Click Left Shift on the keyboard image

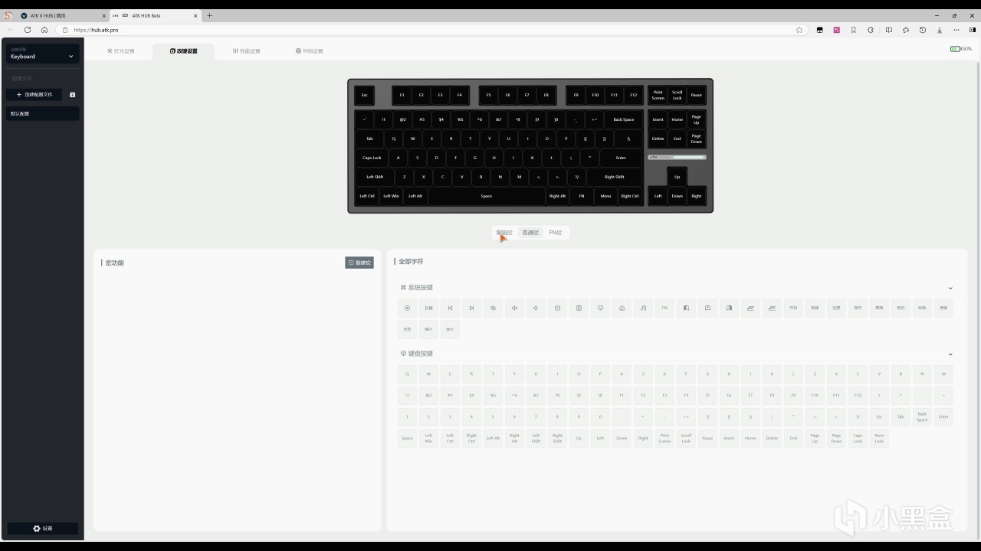pyautogui.click(x=375, y=177)
